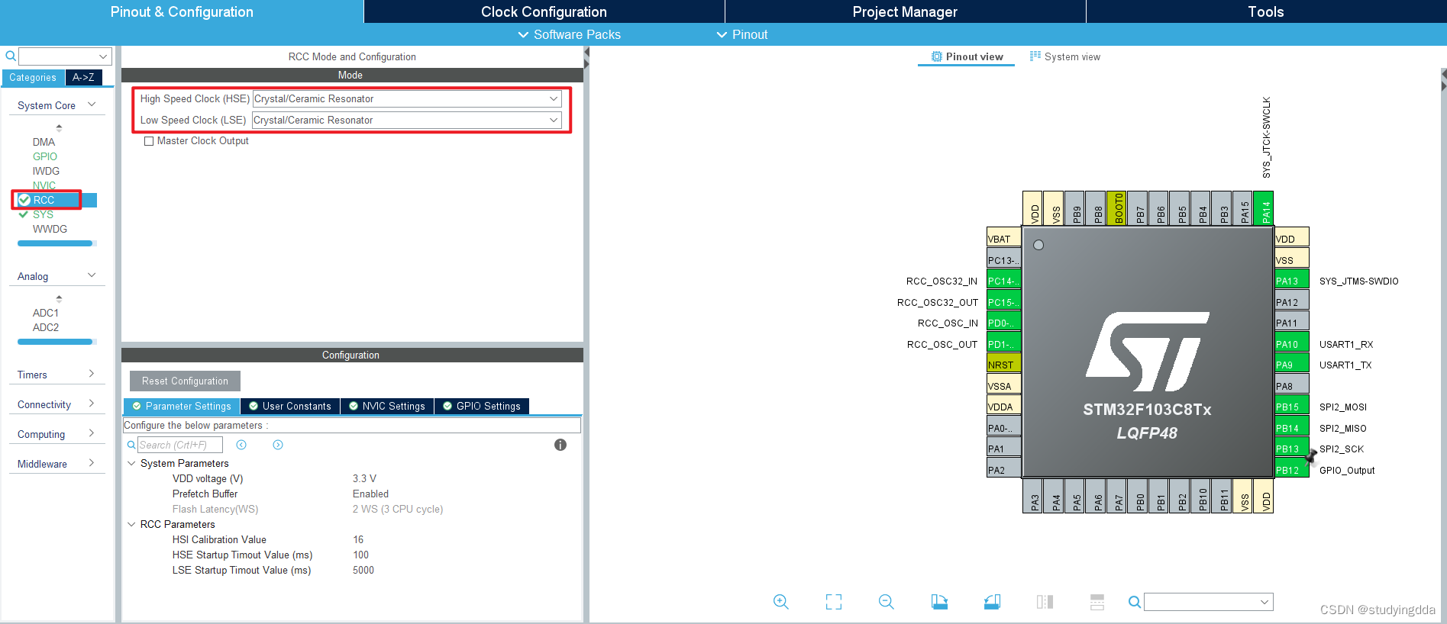The width and height of the screenshot is (1447, 624).
Task: Click the System view grid icon
Action: [1035, 56]
